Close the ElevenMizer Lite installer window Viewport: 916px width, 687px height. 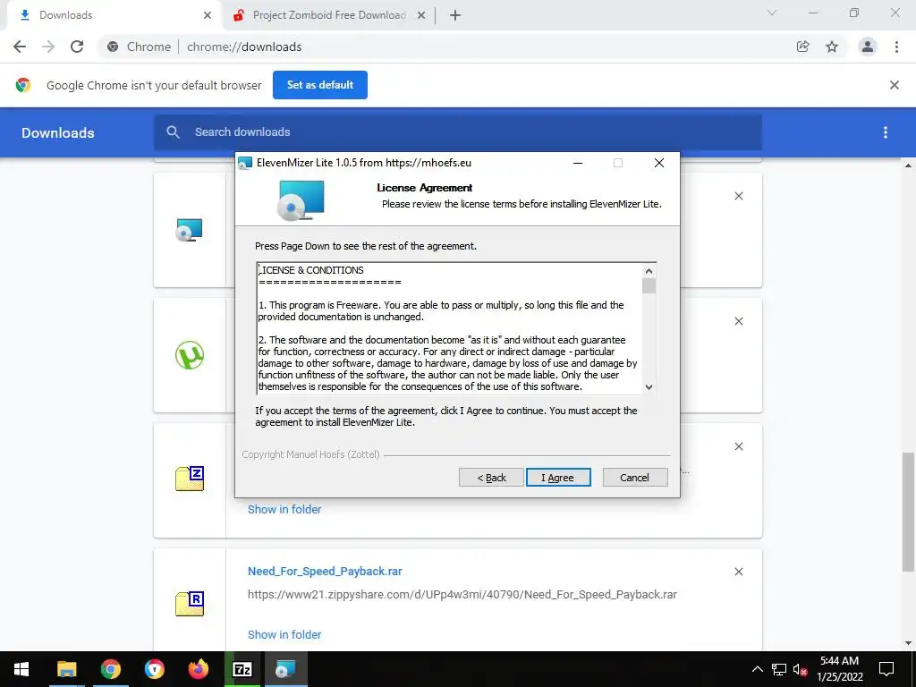pos(659,163)
